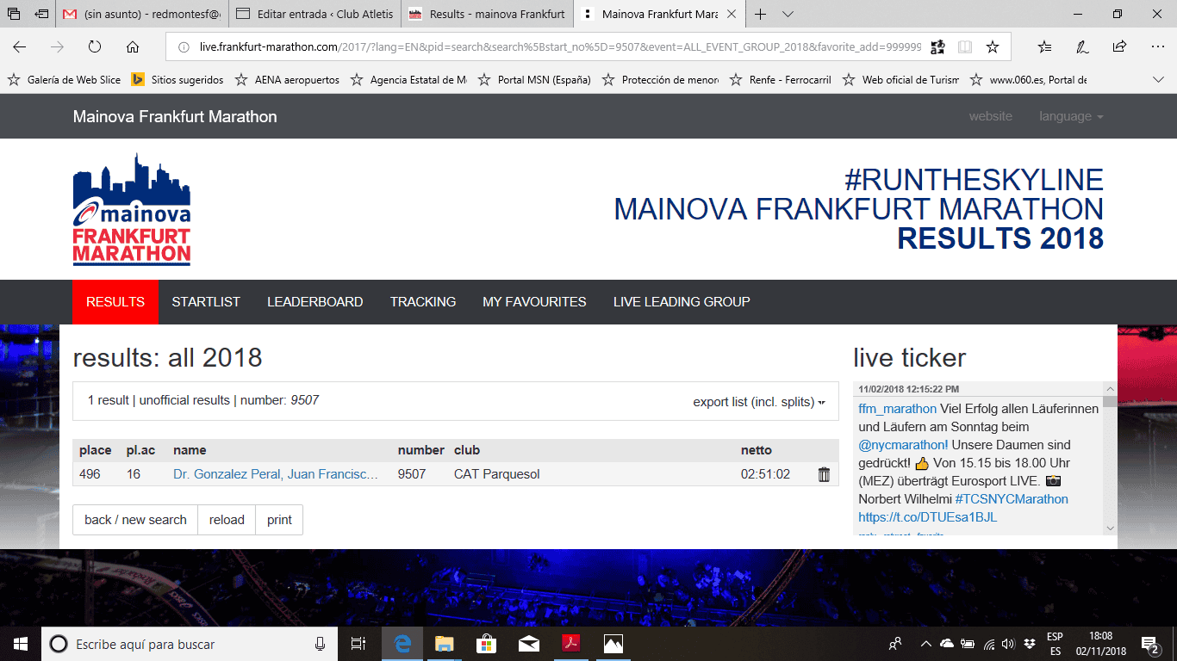This screenshot has height=661, width=1177.
Task: Click the Mainova Frankfurt Marathon logo
Action: click(132, 209)
